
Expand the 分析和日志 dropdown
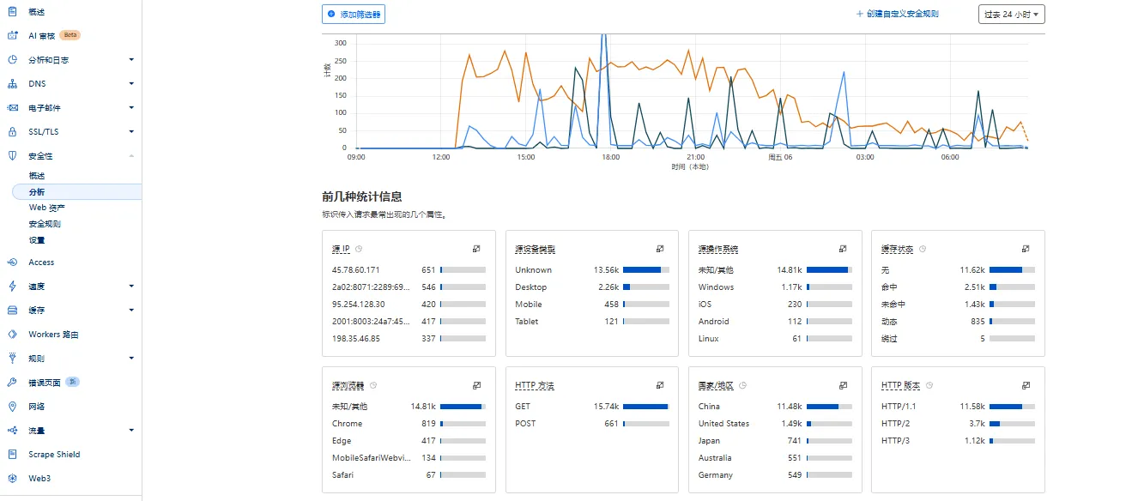[x=131, y=59]
